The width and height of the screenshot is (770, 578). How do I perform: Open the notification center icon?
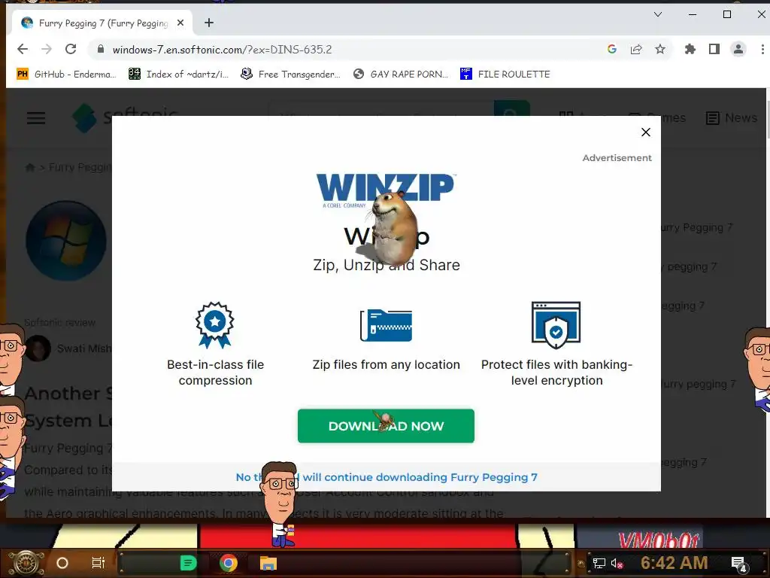click(x=739, y=564)
